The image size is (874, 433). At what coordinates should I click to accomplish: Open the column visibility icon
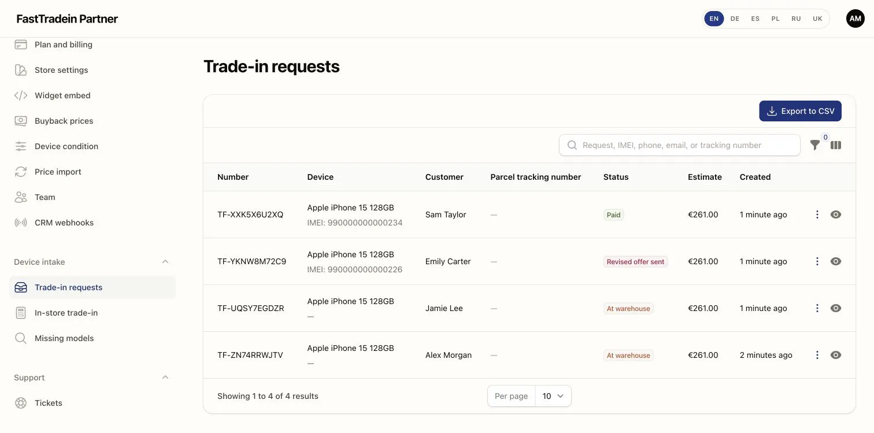[836, 145]
